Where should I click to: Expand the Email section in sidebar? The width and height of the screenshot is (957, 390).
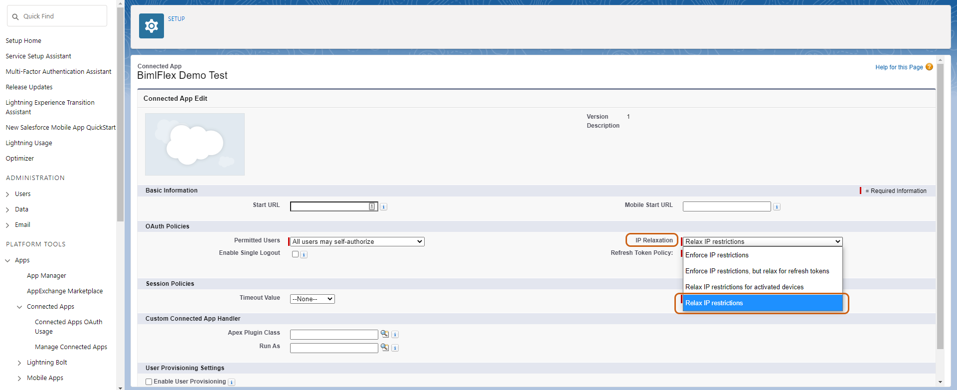tap(7, 225)
